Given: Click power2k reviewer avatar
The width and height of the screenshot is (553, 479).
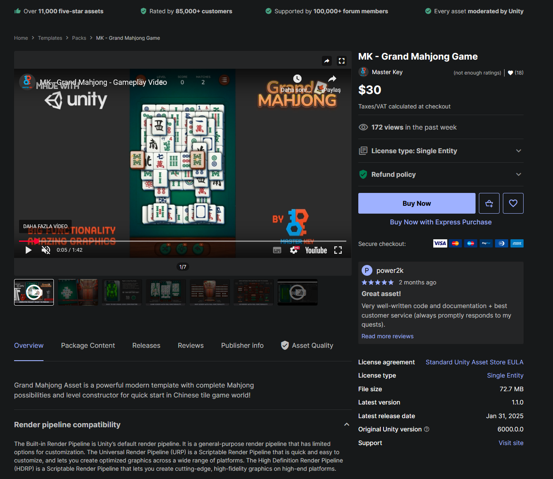Looking at the screenshot, I should pos(367,270).
